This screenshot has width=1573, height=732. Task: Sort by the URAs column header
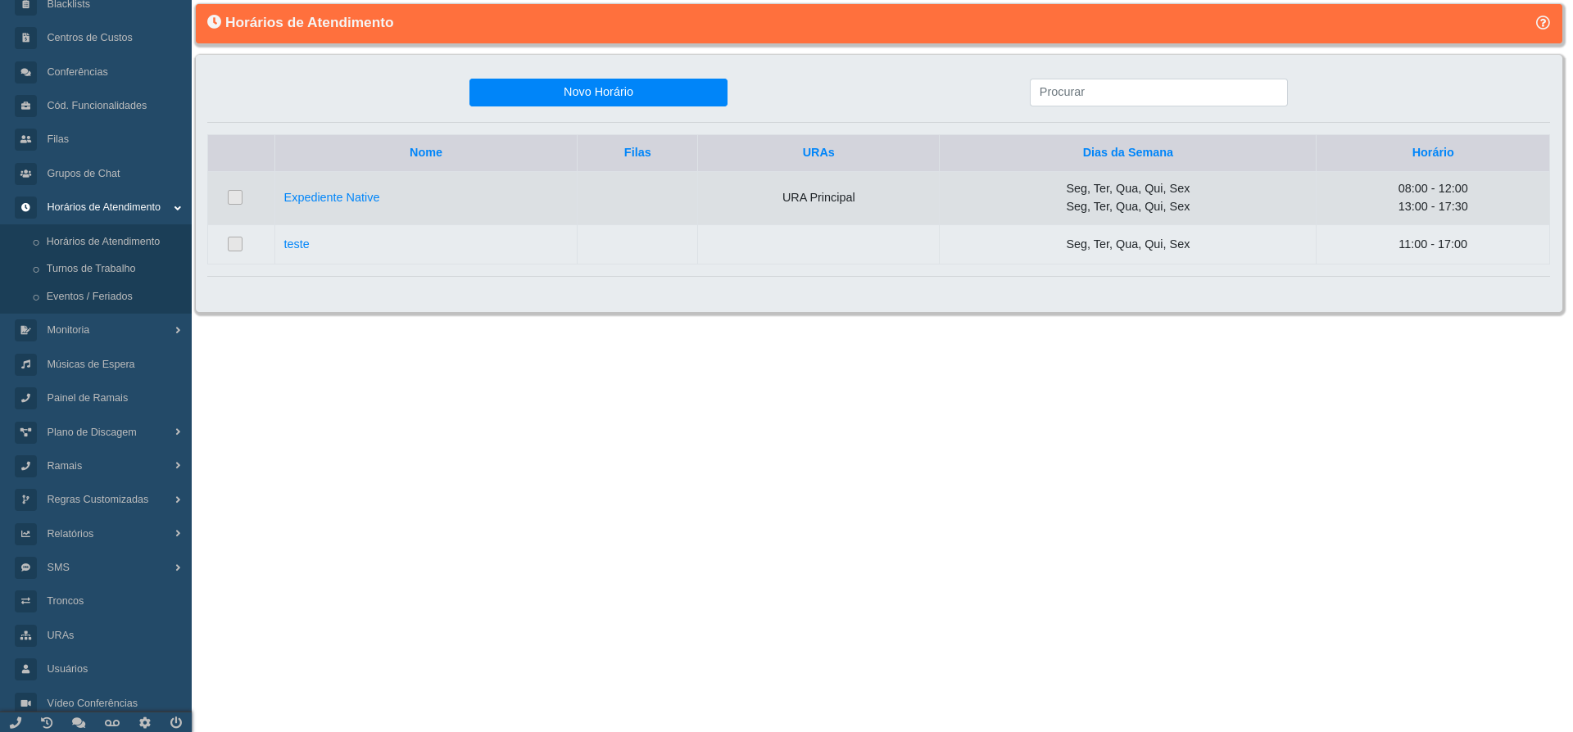(x=818, y=152)
